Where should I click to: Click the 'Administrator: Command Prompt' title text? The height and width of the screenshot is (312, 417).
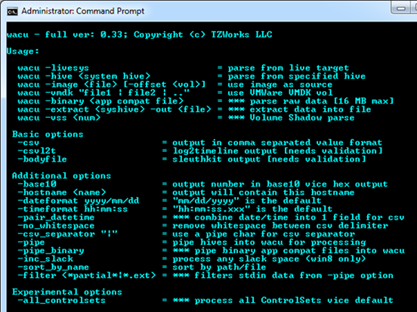point(82,11)
